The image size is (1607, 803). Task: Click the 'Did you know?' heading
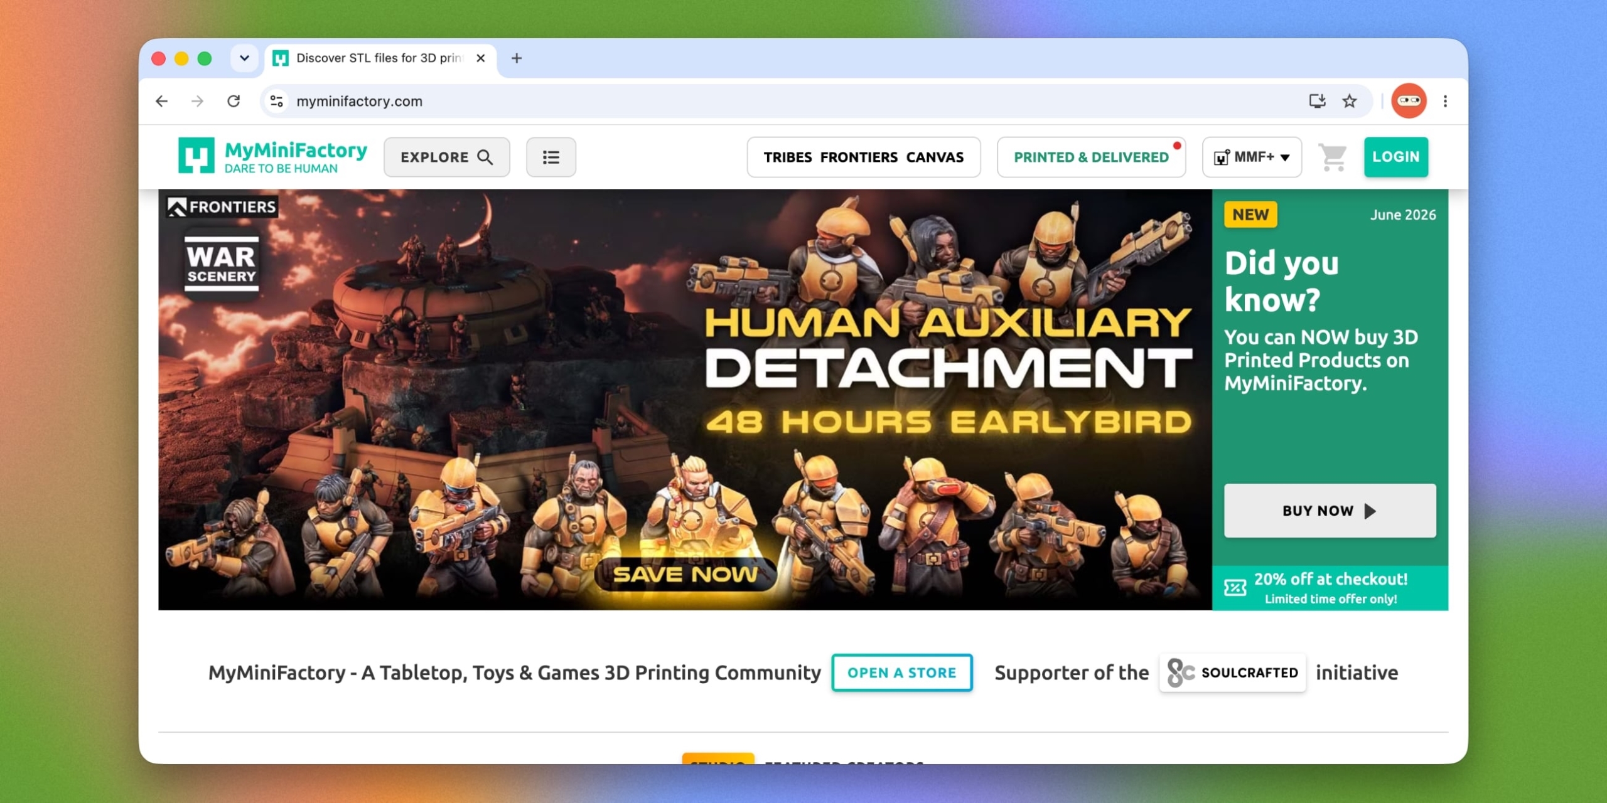pos(1281,280)
